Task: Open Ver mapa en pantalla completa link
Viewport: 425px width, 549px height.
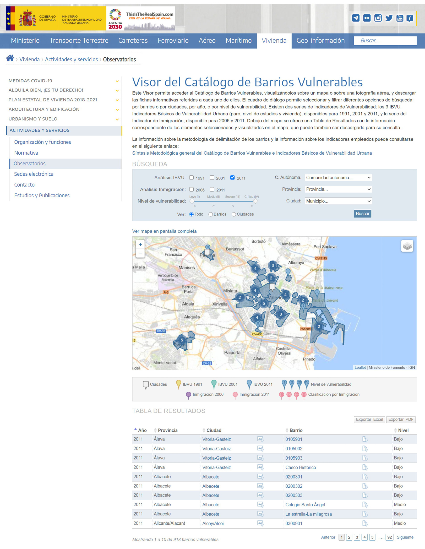Action: pyautogui.click(x=165, y=231)
